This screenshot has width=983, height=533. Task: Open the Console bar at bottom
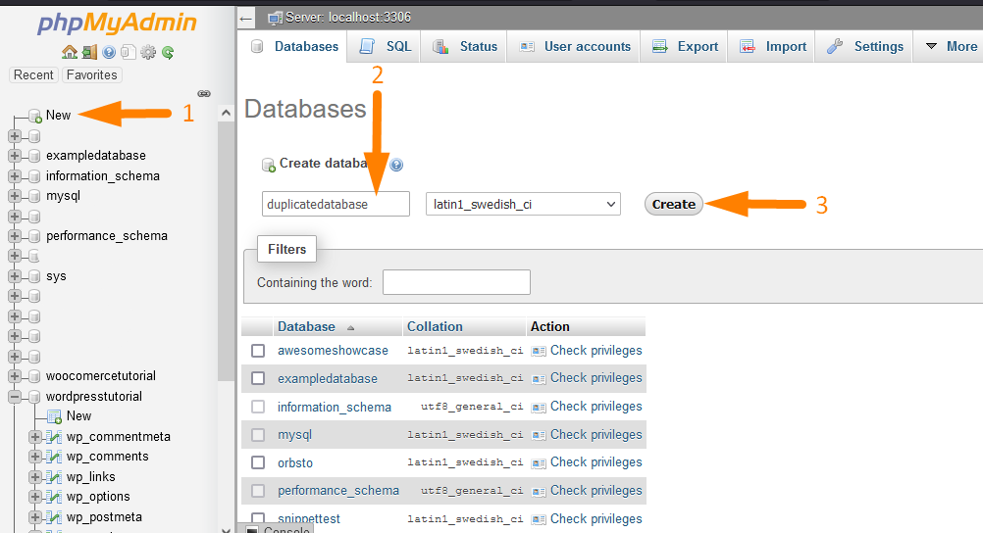[277, 529]
